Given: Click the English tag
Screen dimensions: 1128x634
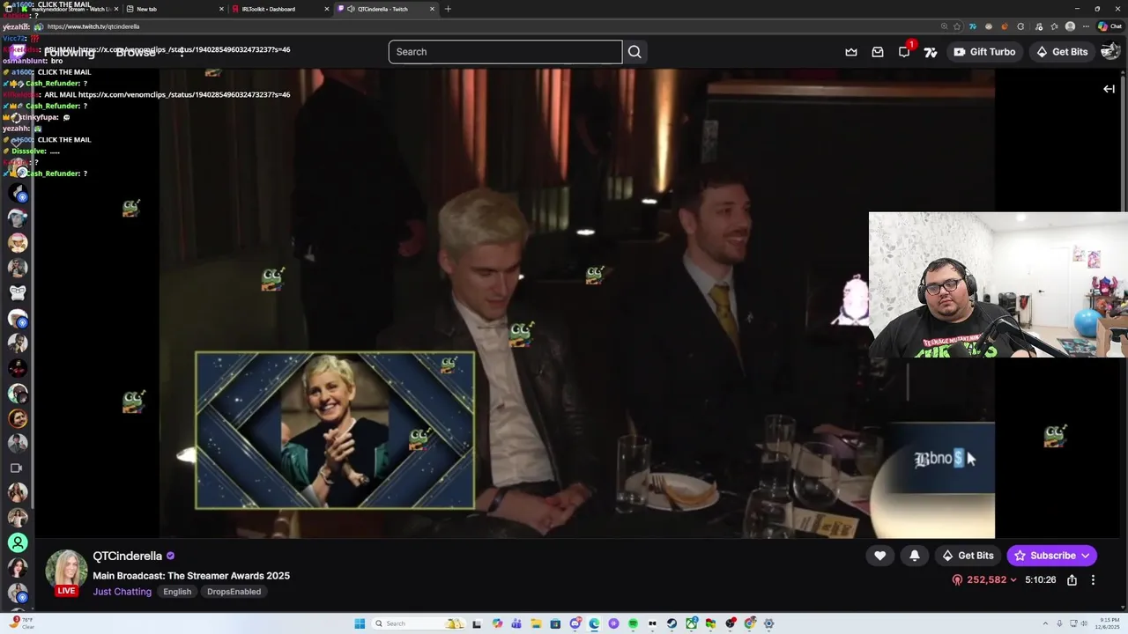Looking at the screenshot, I should (x=177, y=592).
